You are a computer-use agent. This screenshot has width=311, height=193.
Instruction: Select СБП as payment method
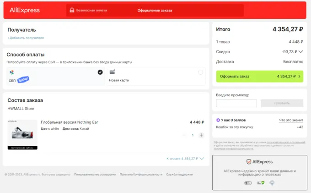[55, 76]
